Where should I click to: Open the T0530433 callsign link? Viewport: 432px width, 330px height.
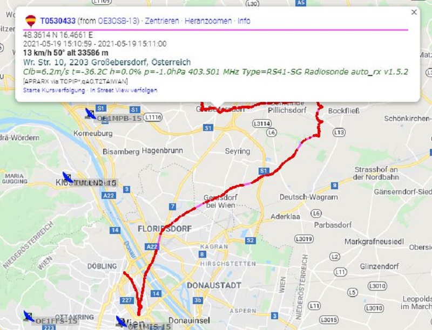[x=58, y=21]
